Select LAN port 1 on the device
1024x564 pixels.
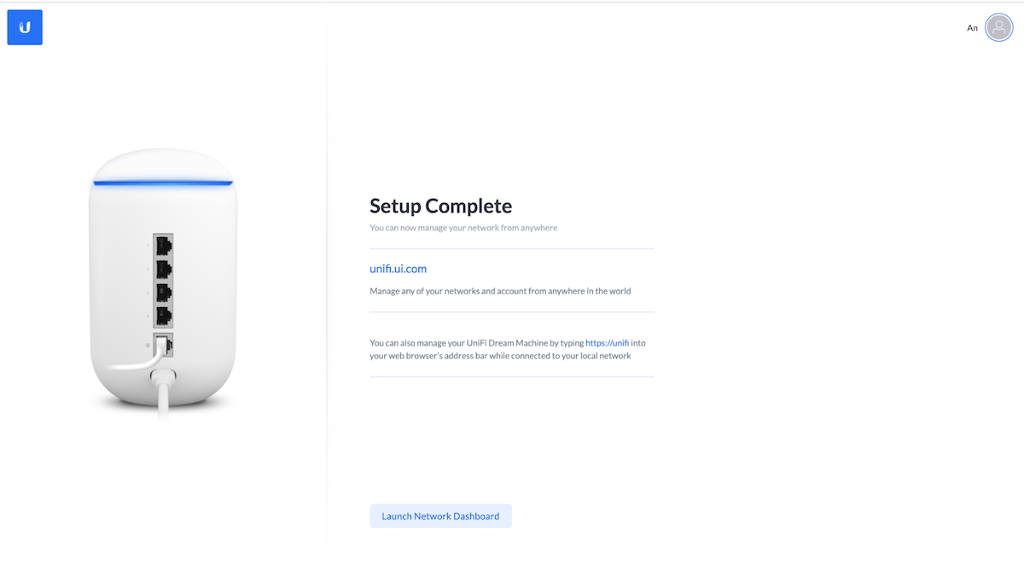(x=162, y=247)
